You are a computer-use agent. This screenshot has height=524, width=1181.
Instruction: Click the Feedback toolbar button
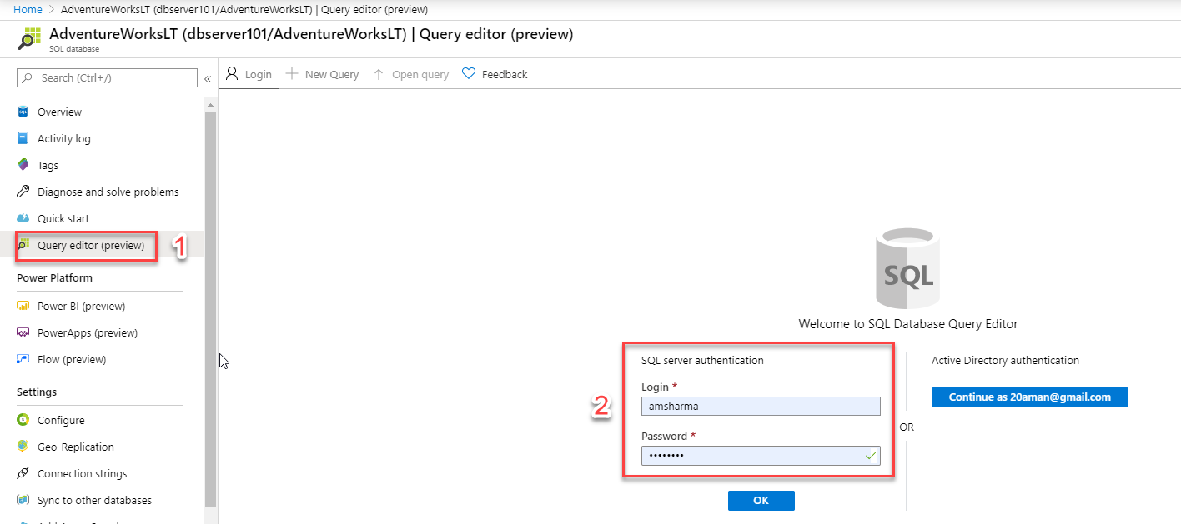coord(495,74)
